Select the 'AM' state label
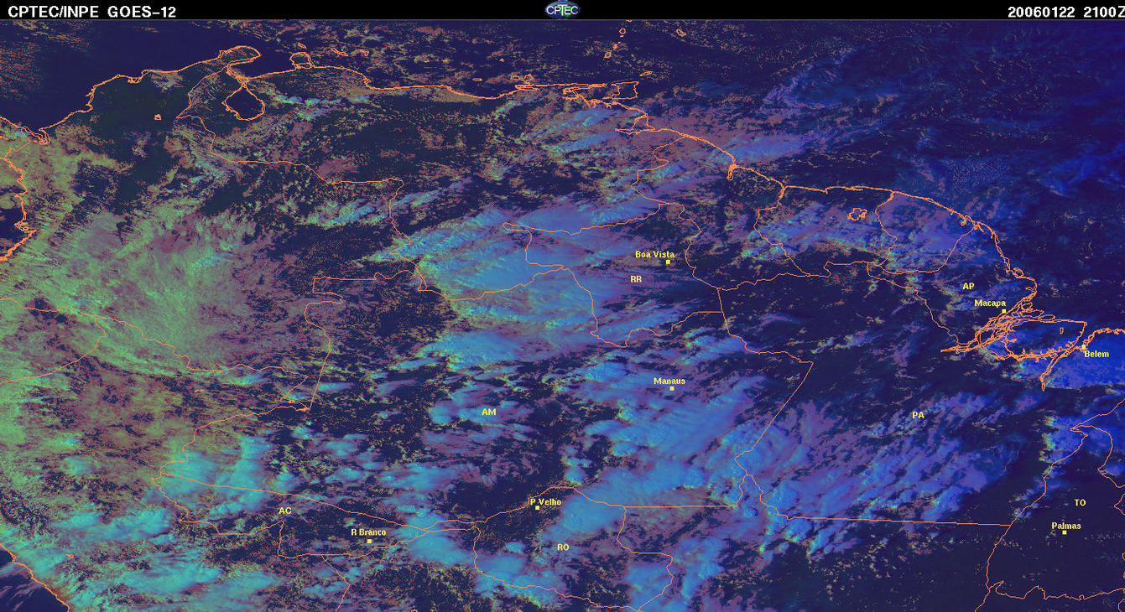 pyautogui.click(x=489, y=412)
